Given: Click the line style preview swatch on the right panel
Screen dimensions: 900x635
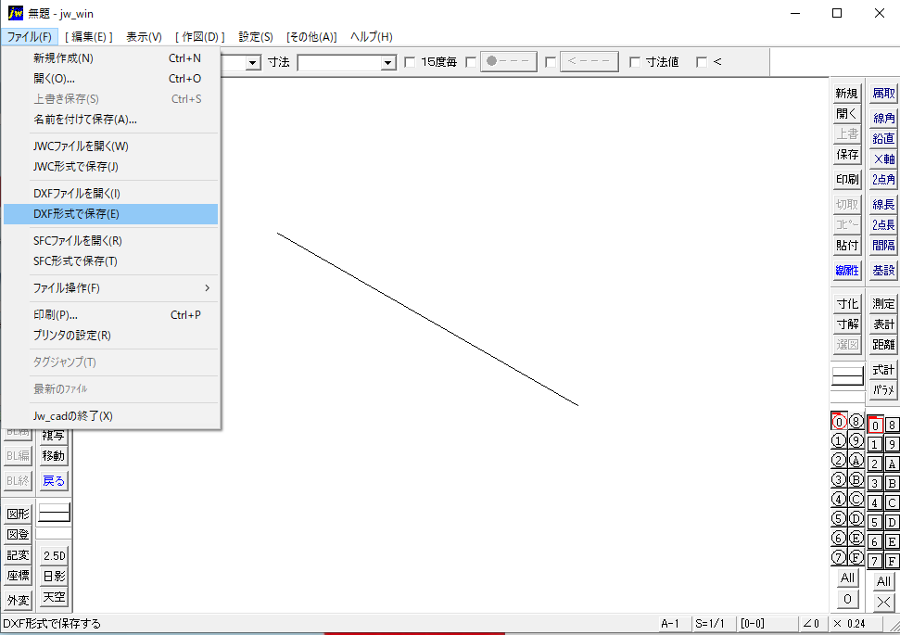Looking at the screenshot, I should point(848,376).
